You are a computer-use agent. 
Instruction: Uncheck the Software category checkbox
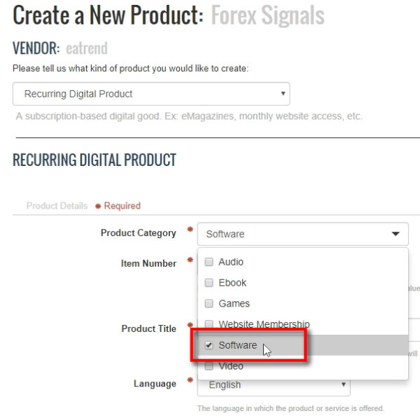point(209,345)
